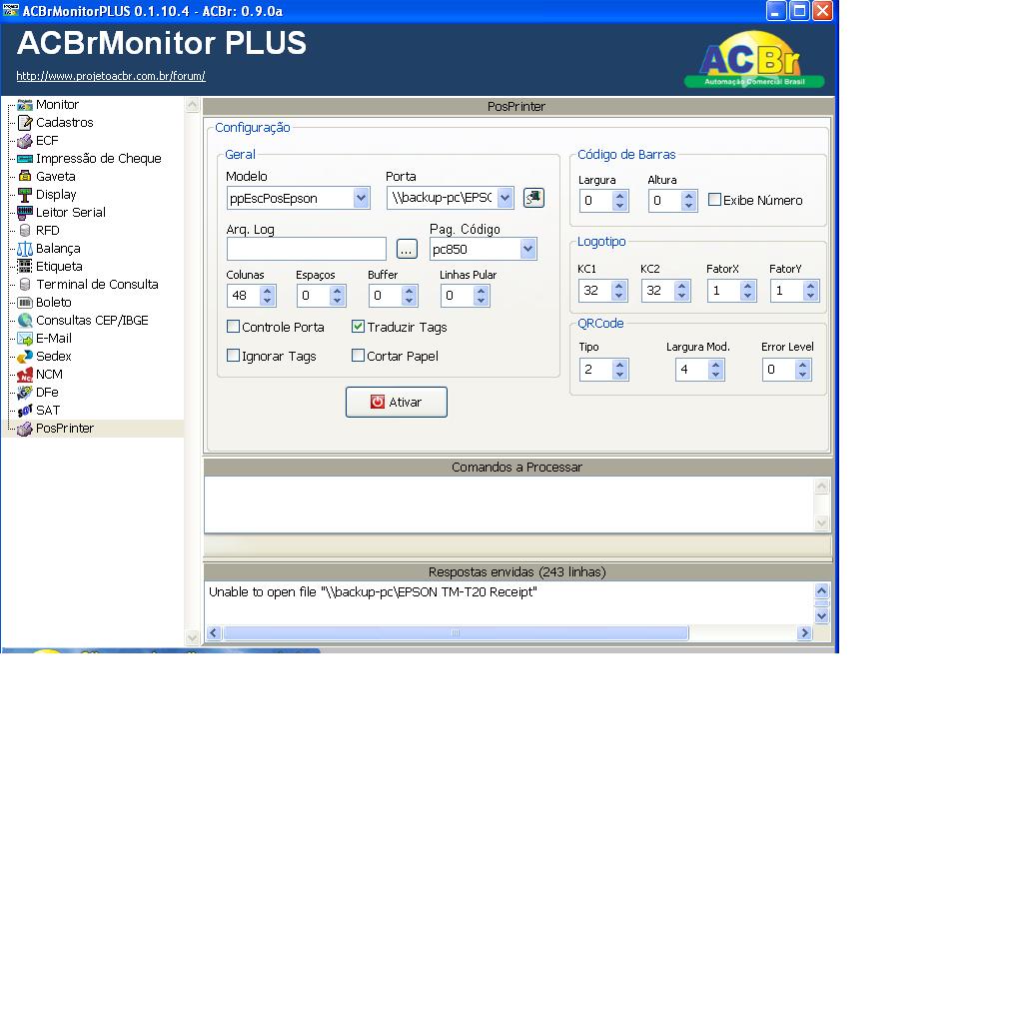Increase the KC1 logotipo spinner
The image size is (1023, 1031).
click(x=619, y=286)
